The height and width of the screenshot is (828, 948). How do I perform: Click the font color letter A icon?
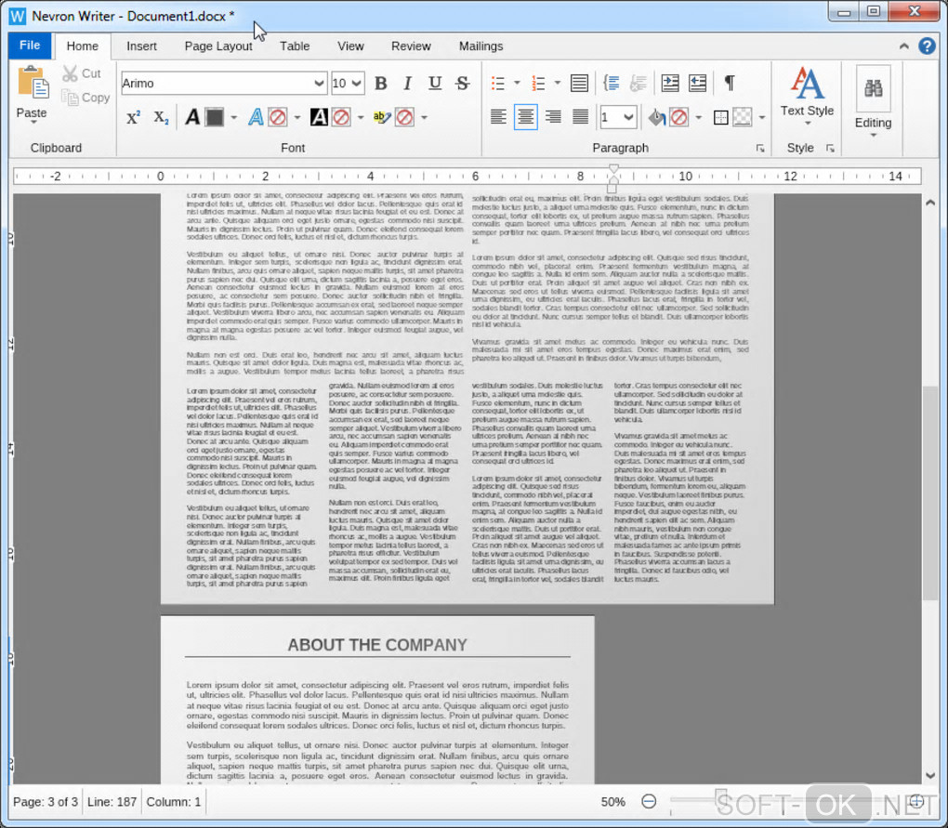[192, 117]
